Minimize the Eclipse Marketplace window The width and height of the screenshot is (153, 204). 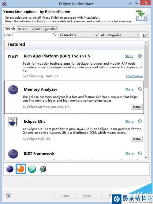(130, 3)
